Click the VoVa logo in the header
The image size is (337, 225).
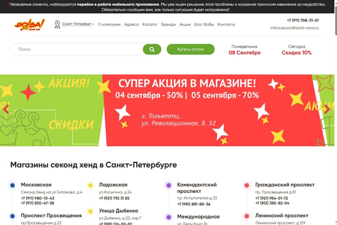[29, 25]
